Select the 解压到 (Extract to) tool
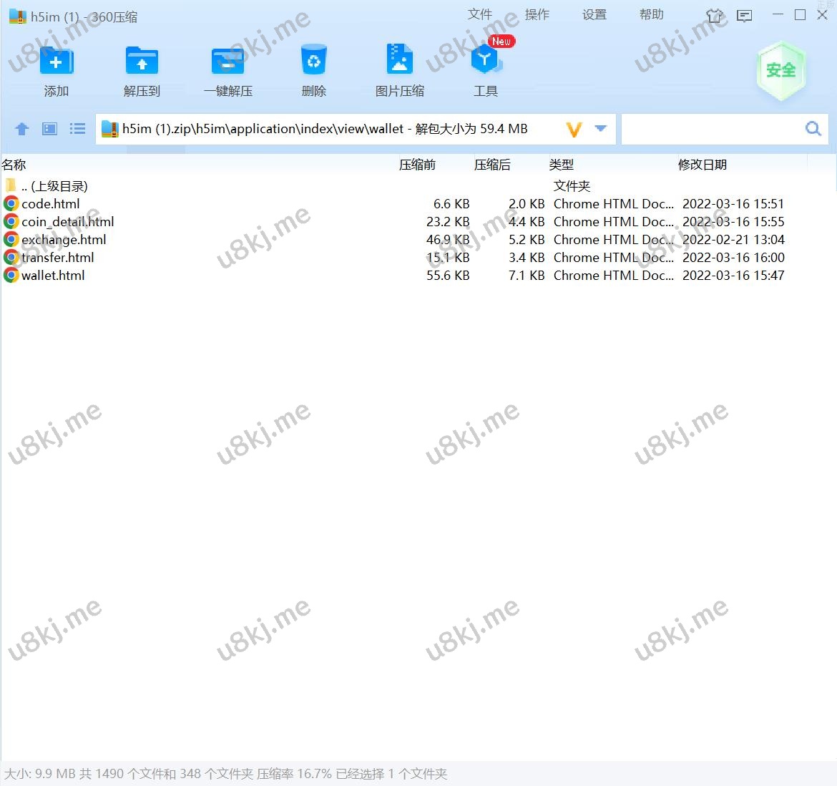Image resolution: width=837 pixels, height=786 pixels. (142, 68)
